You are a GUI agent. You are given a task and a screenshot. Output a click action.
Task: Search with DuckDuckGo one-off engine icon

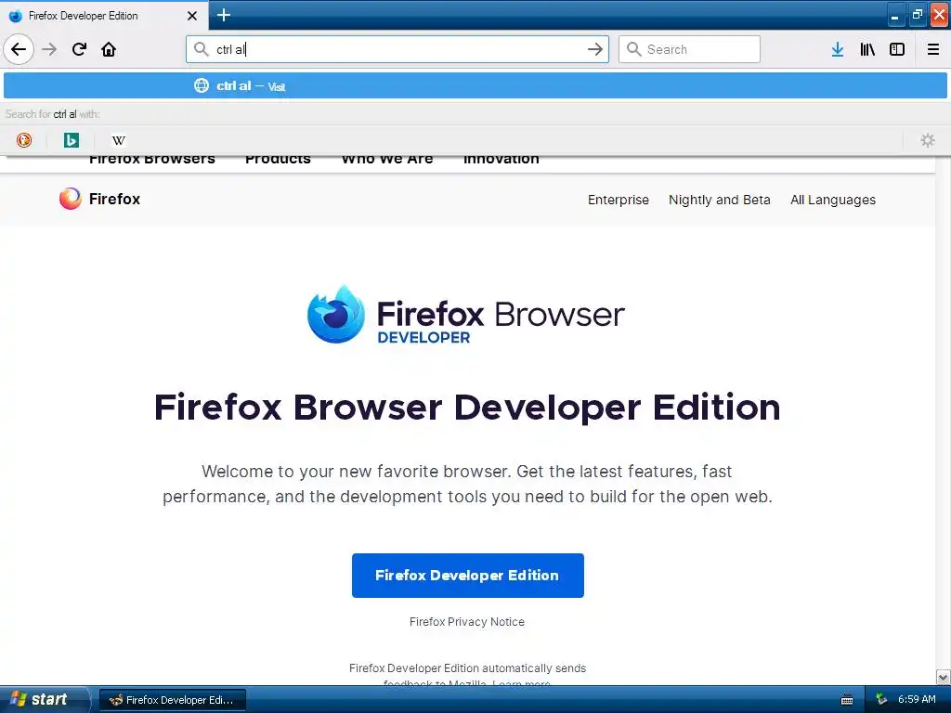pos(24,140)
